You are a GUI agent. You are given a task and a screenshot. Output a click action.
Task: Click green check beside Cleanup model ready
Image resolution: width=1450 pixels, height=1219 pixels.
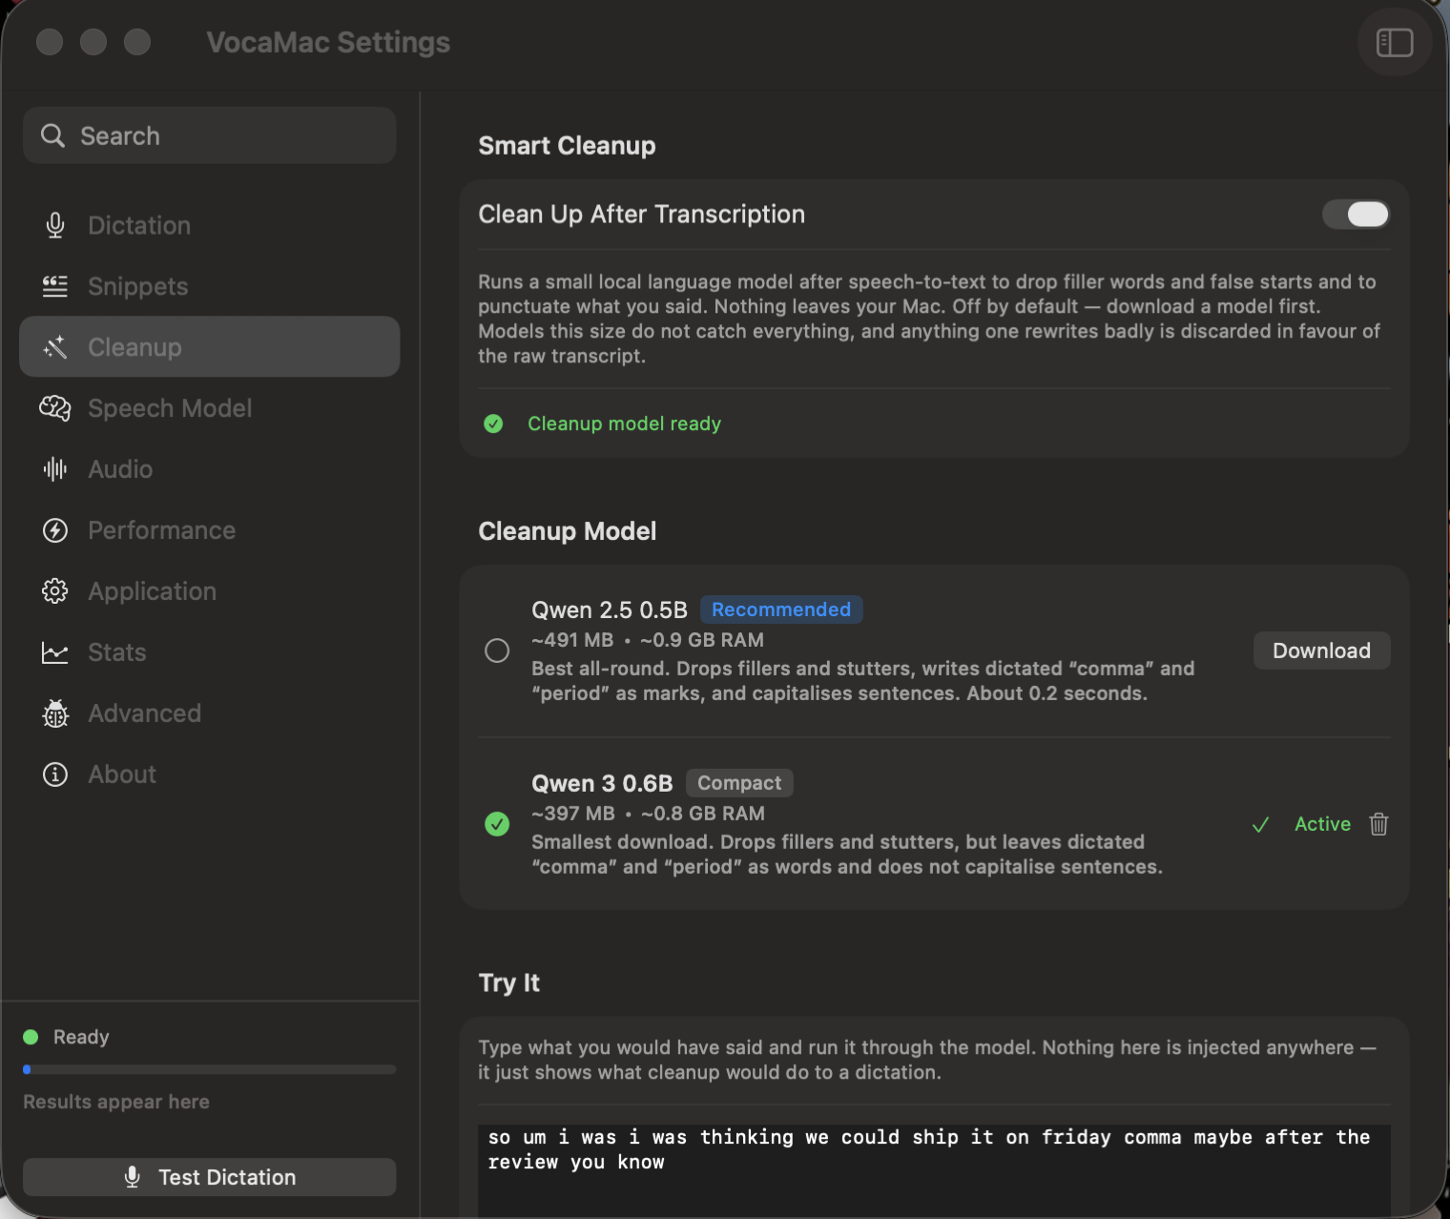tap(493, 424)
